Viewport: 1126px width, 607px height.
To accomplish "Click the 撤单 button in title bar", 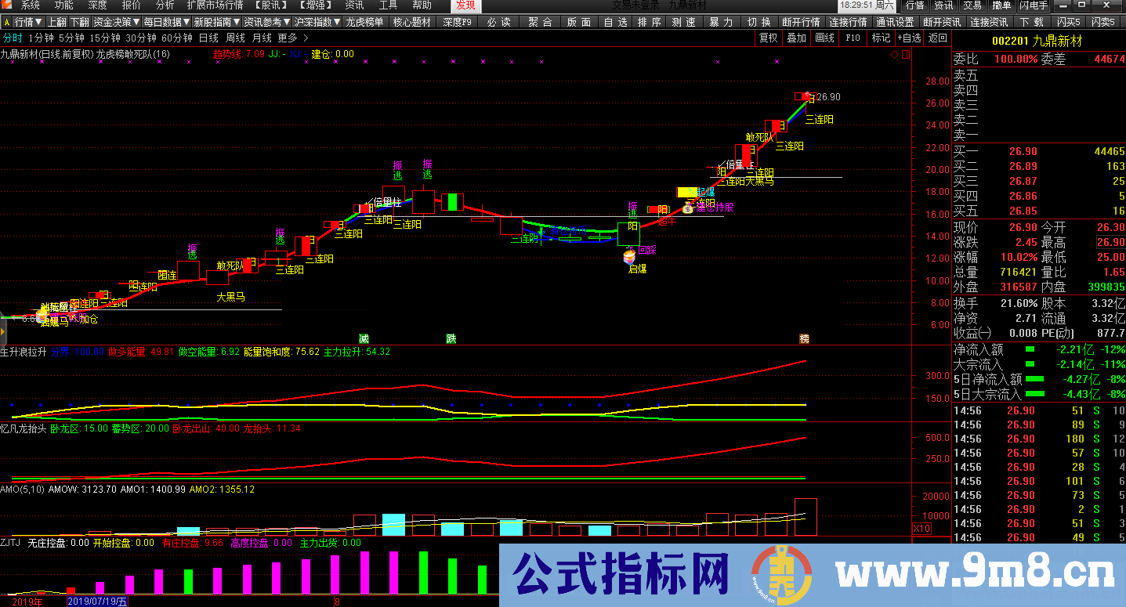I will 1001,5.
